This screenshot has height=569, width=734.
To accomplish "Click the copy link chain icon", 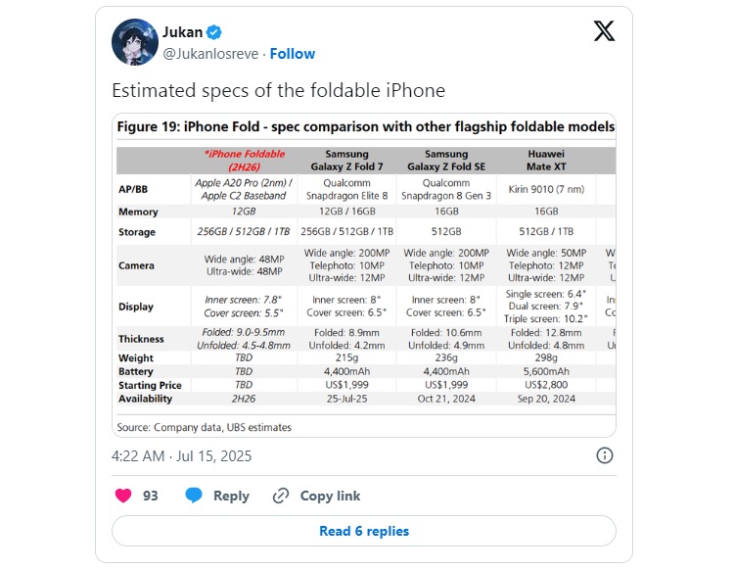I will (x=281, y=496).
